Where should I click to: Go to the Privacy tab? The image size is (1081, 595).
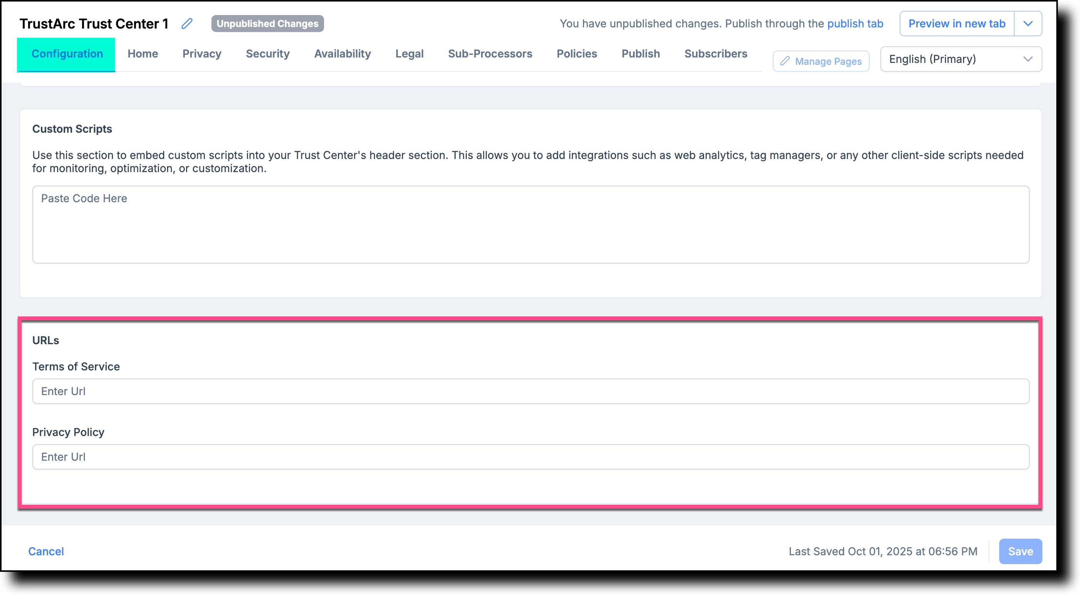click(x=202, y=54)
